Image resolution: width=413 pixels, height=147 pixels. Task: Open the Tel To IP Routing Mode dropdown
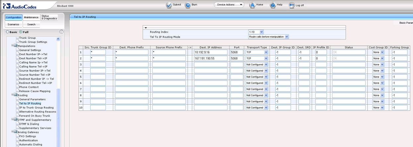(x=269, y=37)
